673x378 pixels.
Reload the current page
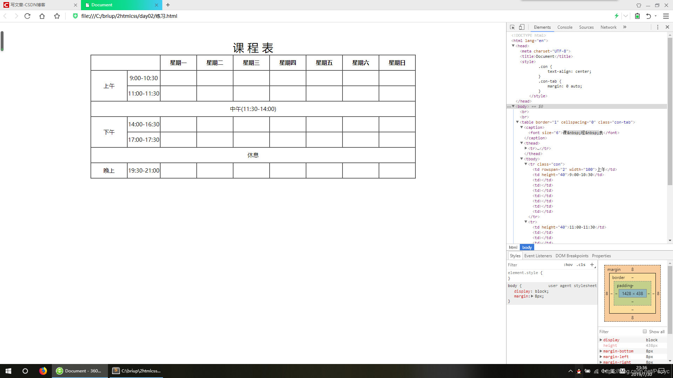(x=27, y=16)
